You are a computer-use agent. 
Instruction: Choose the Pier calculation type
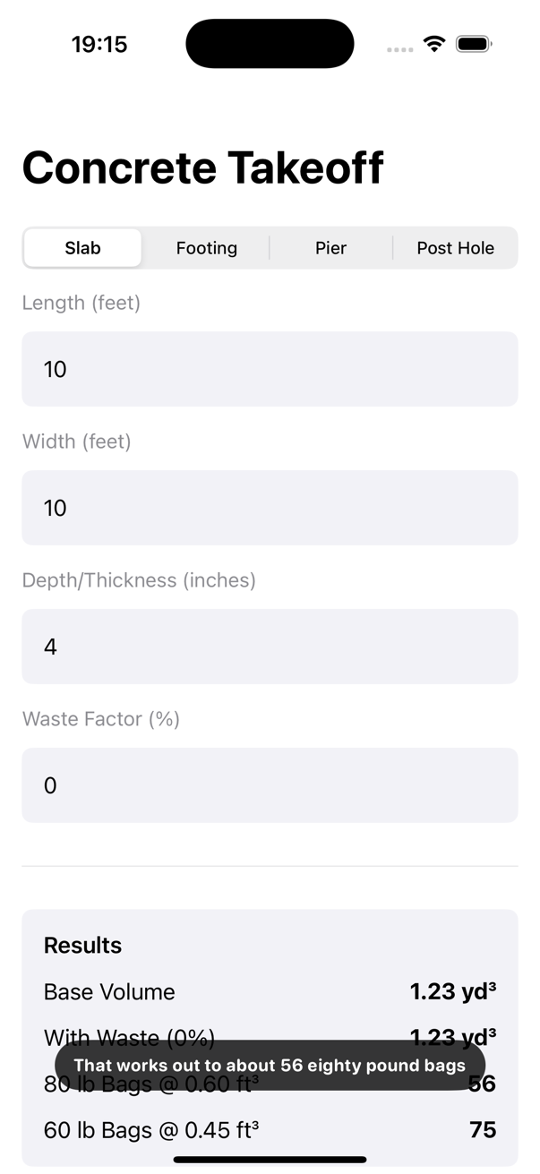330,248
